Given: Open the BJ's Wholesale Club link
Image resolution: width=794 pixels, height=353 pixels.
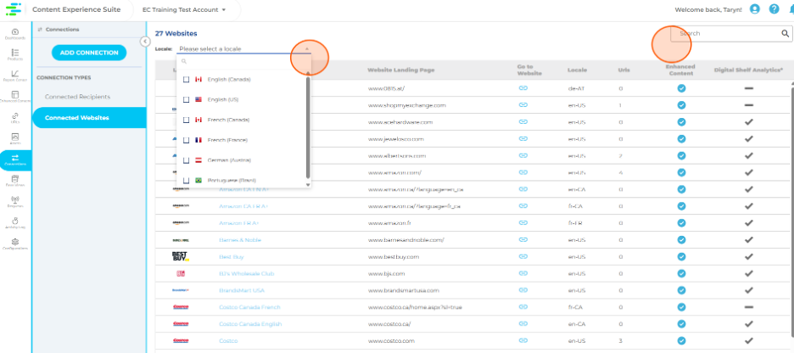Looking at the screenshot, I should pyautogui.click(x=247, y=273).
